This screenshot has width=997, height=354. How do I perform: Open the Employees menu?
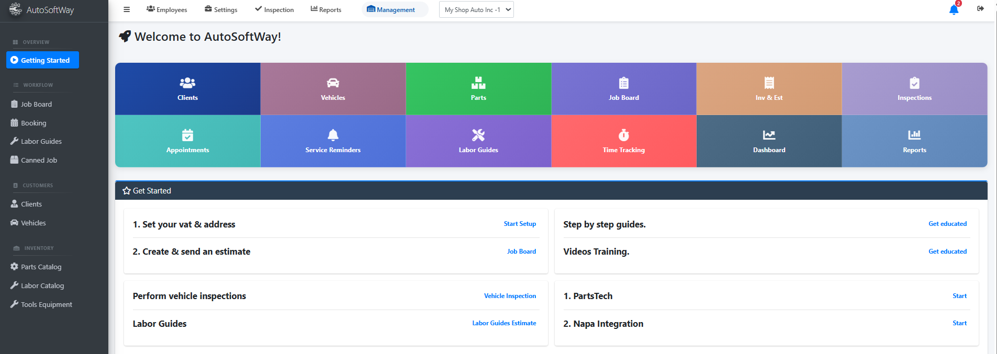[167, 9]
